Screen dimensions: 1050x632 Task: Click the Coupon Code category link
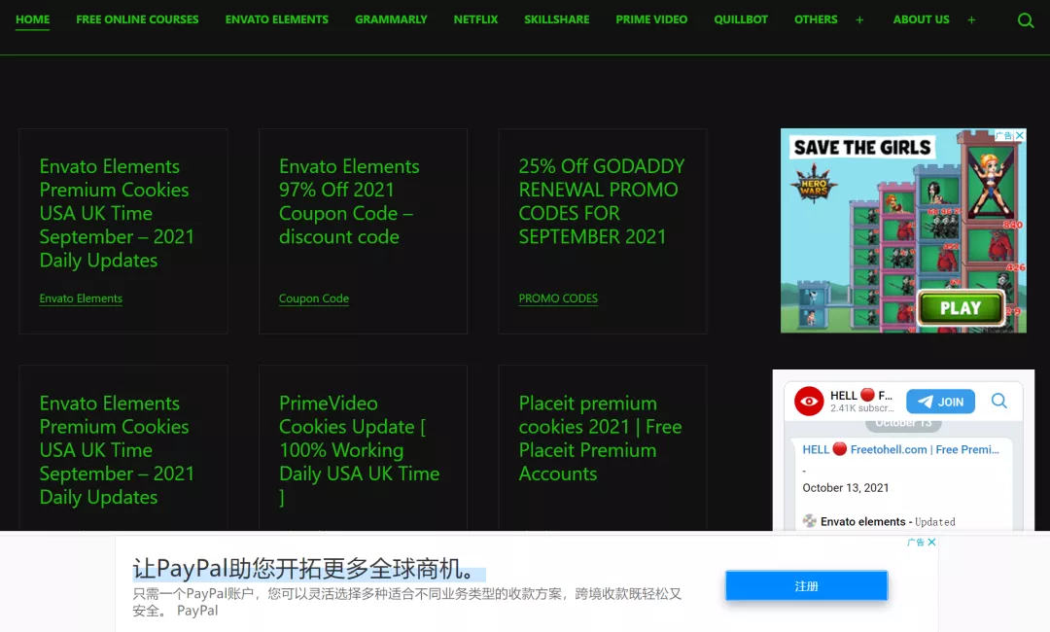314,298
